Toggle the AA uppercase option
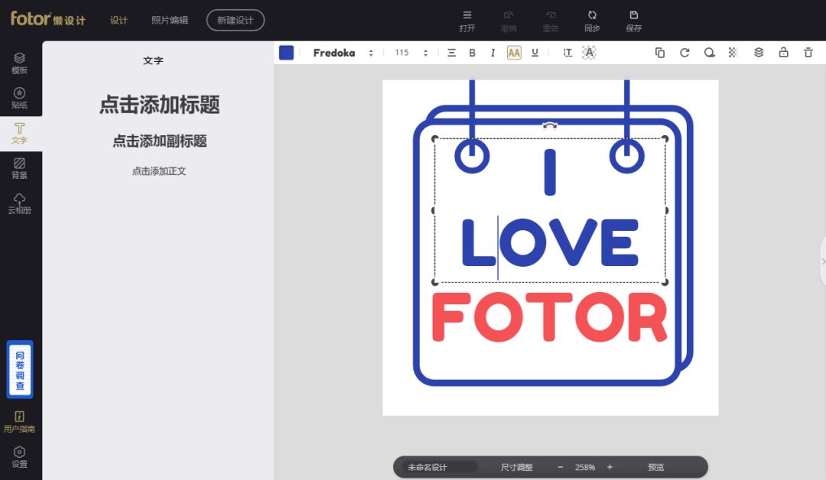The width and height of the screenshot is (826, 480). [514, 53]
